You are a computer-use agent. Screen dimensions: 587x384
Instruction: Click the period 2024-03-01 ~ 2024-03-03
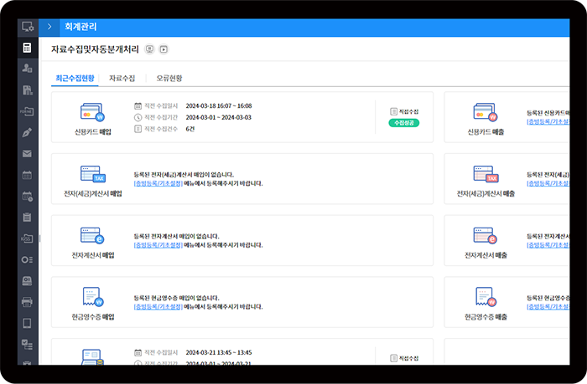coord(218,117)
